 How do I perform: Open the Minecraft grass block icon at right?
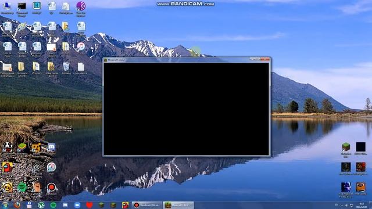[346, 147]
